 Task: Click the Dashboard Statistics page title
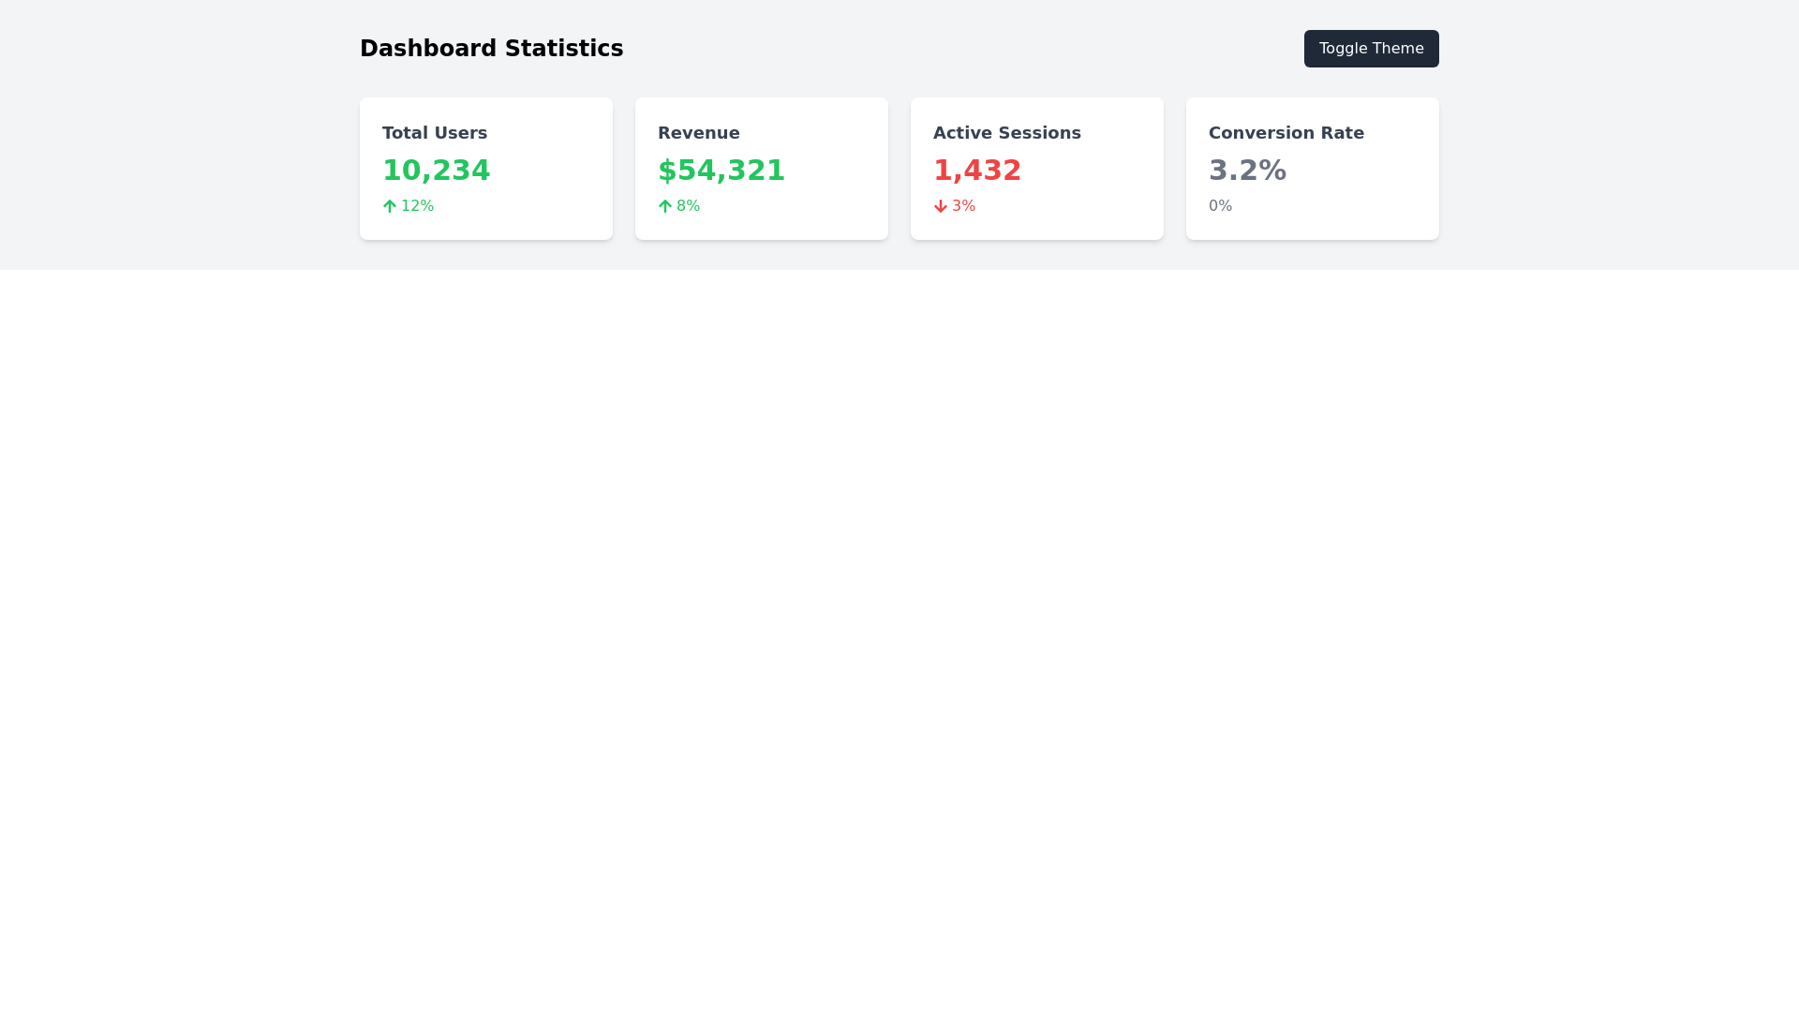[491, 49]
